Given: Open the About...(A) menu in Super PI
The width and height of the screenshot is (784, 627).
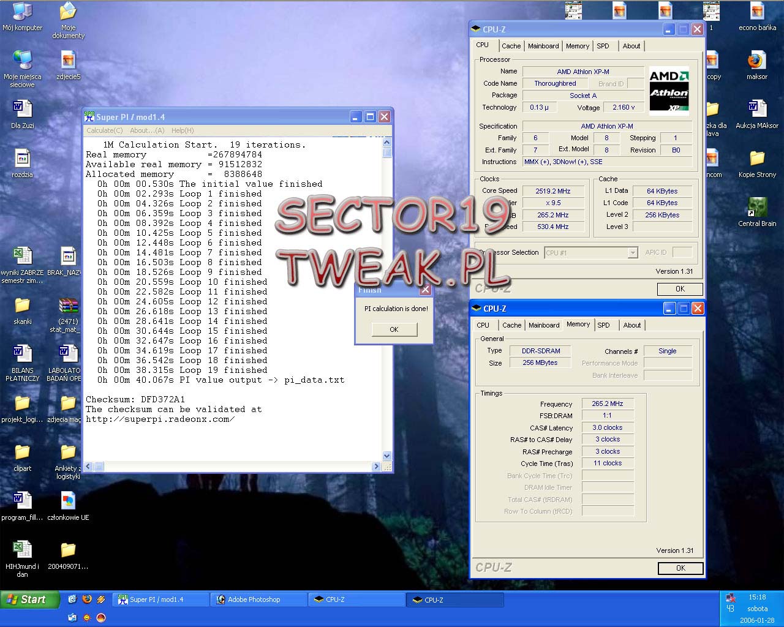Looking at the screenshot, I should pyautogui.click(x=147, y=130).
